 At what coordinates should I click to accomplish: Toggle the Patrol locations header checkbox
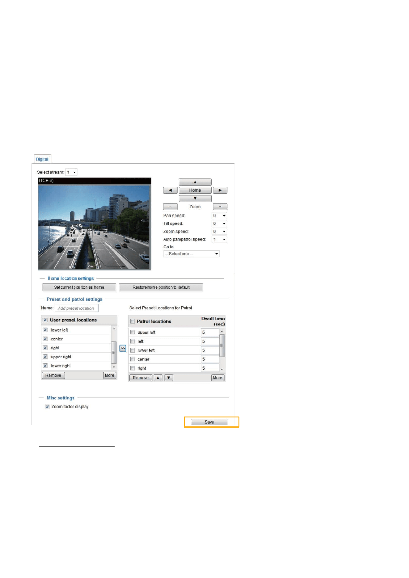point(133,321)
